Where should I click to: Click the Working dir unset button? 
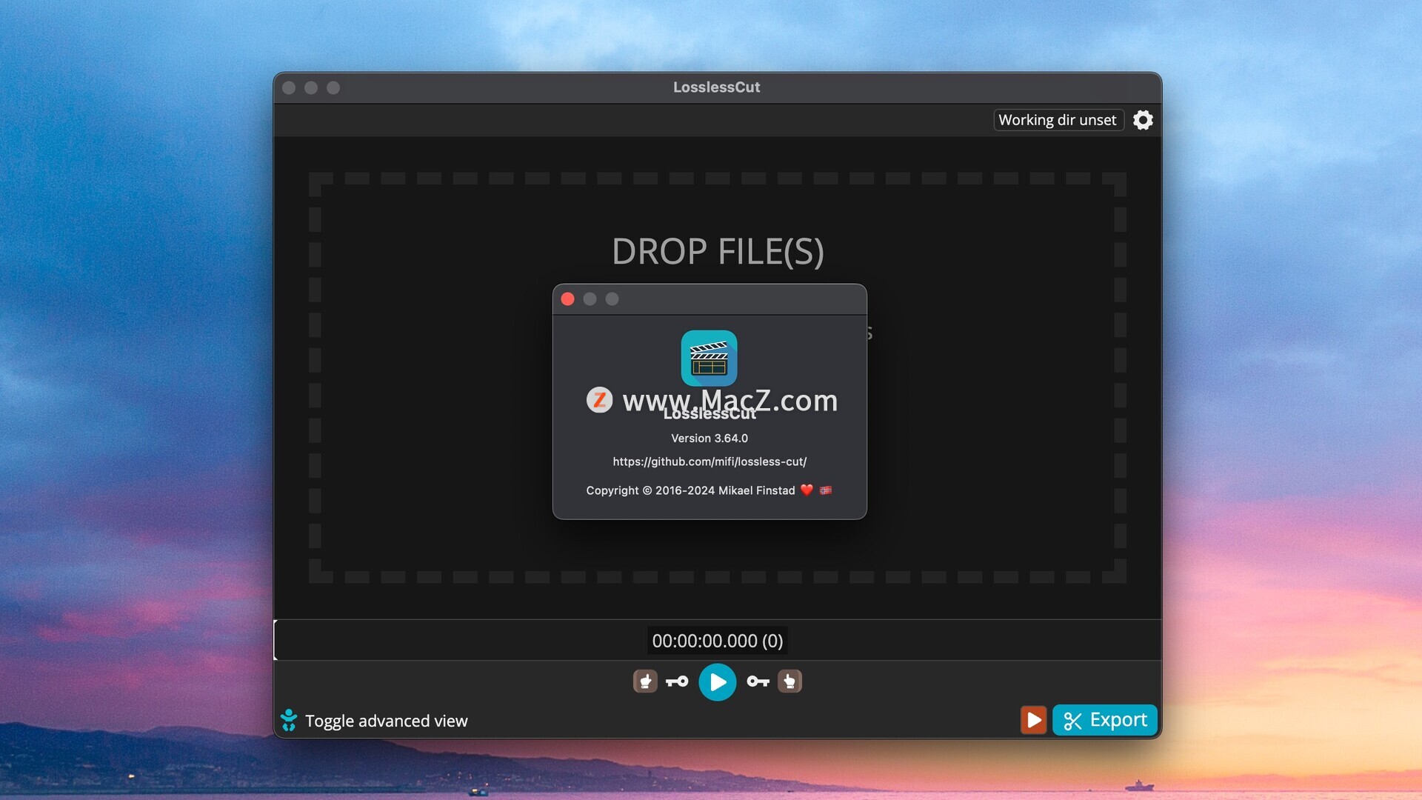tap(1058, 120)
